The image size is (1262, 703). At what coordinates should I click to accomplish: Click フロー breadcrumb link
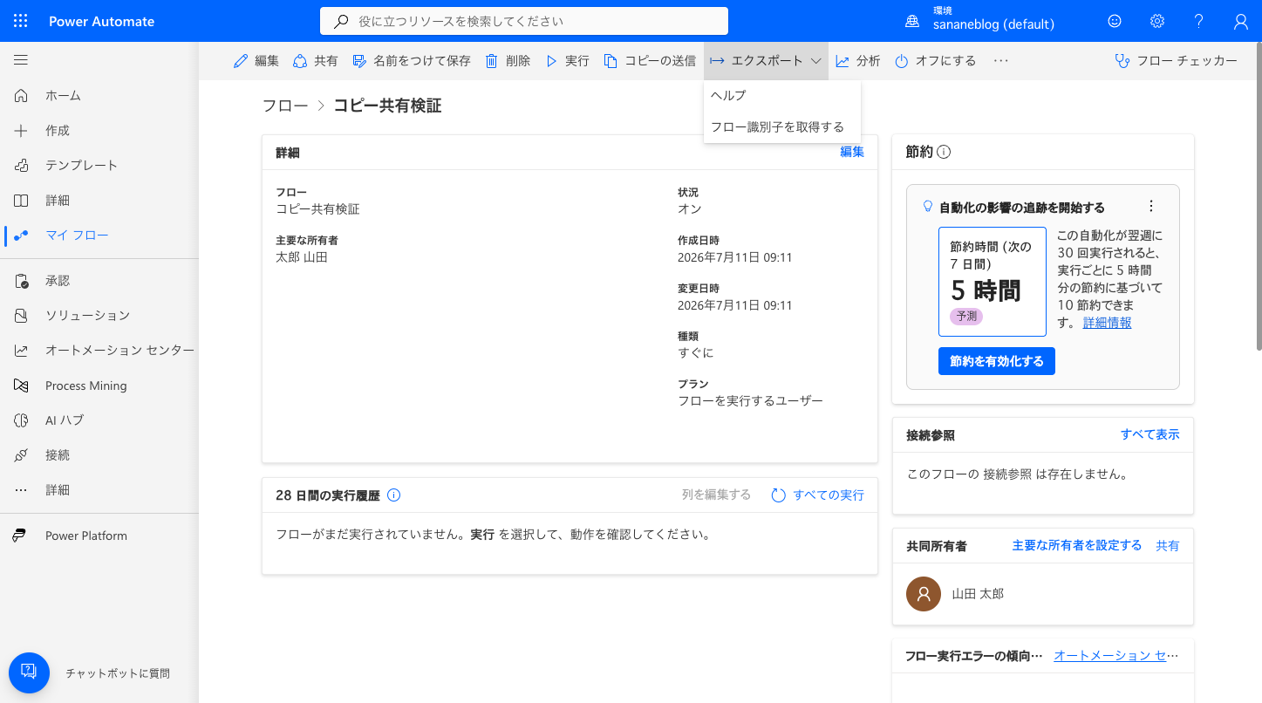[285, 106]
